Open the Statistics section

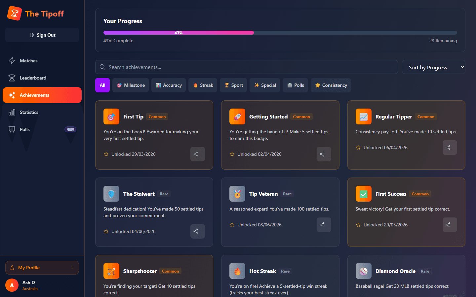pos(42,112)
